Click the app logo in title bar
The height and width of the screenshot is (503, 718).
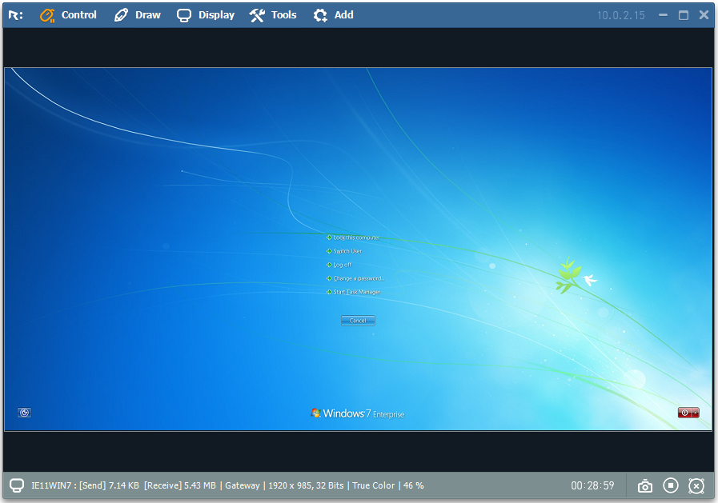[16, 15]
